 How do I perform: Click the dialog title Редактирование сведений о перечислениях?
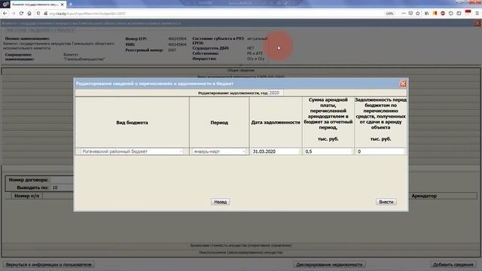pyautogui.click(x=154, y=84)
